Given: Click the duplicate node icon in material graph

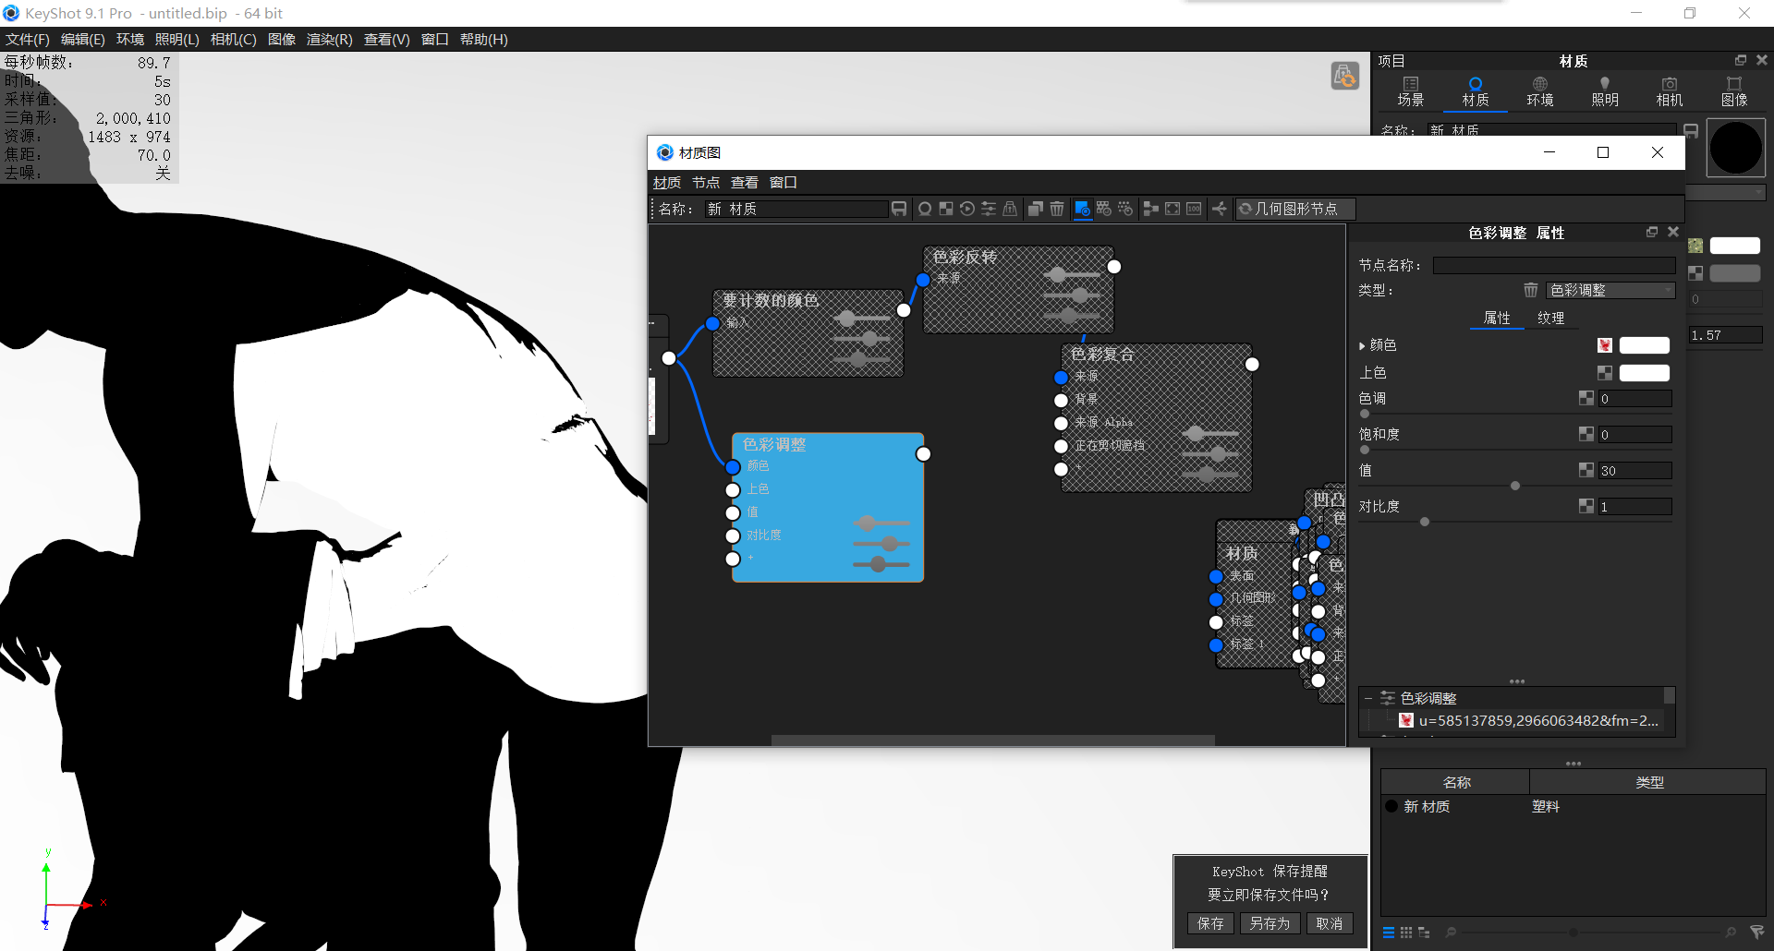Looking at the screenshot, I should pyautogui.click(x=1036, y=209).
